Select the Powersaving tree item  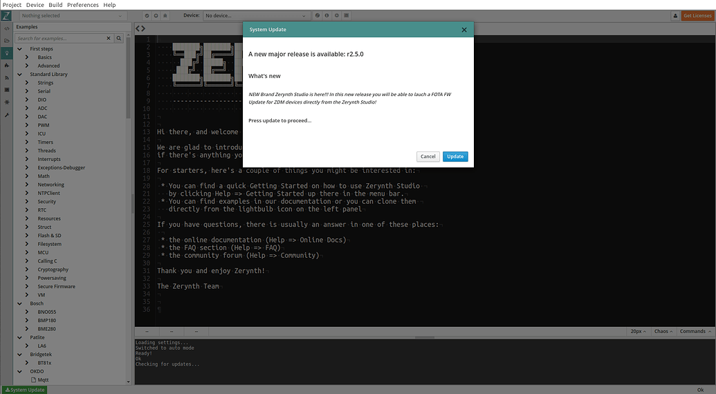52,278
